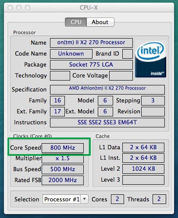
Task: Click the L1 Data 2 x 64 KB field
Action: [143, 148]
